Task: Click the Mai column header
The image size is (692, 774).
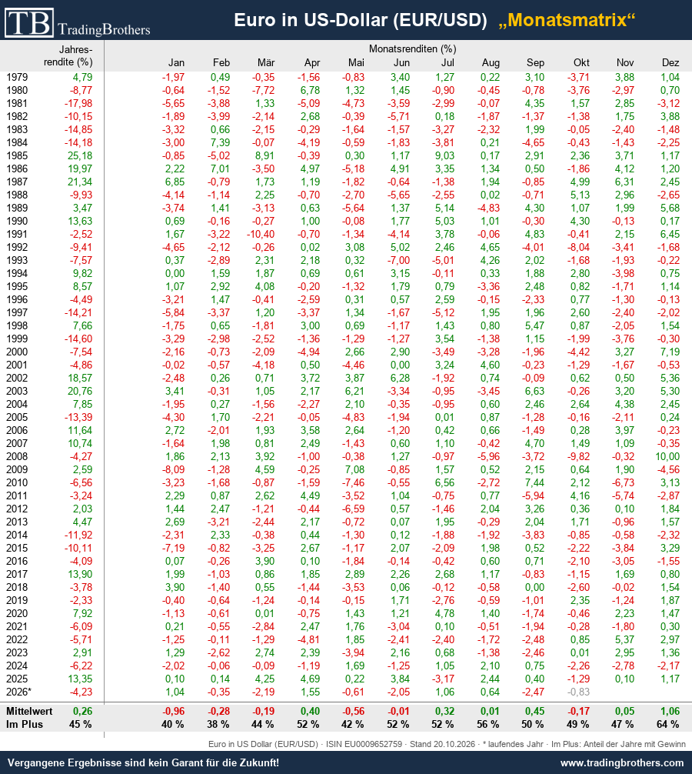Action: click(x=356, y=62)
